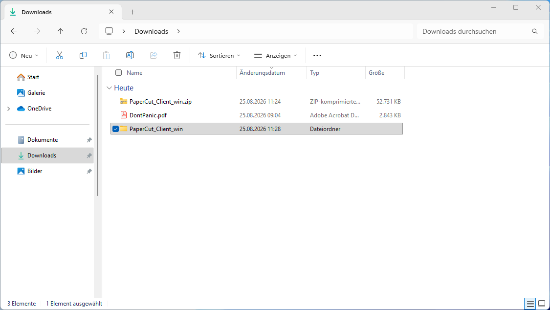Click the paste clipboard icon
This screenshot has height=310, width=550.
(106, 55)
